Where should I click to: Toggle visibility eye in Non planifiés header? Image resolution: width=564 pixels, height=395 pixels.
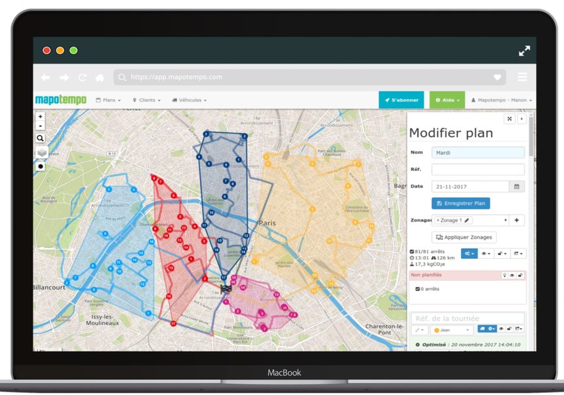point(512,275)
